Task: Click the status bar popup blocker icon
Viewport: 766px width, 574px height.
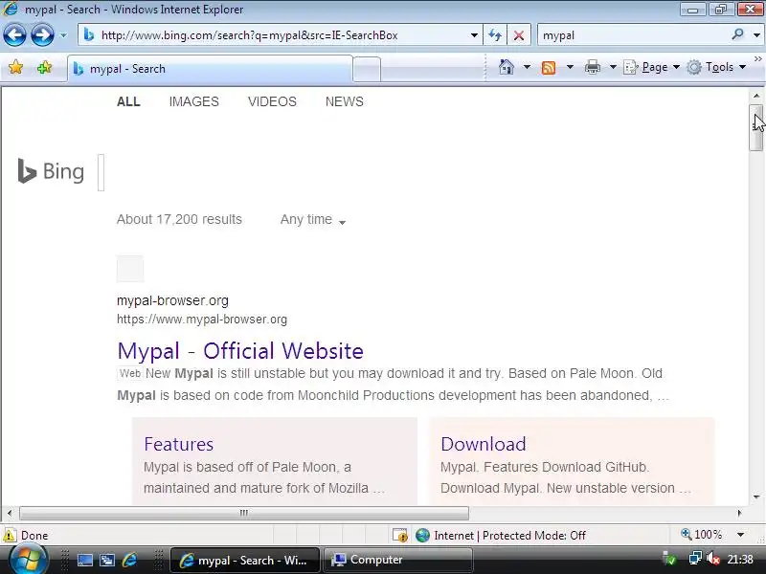Action: pos(400,536)
